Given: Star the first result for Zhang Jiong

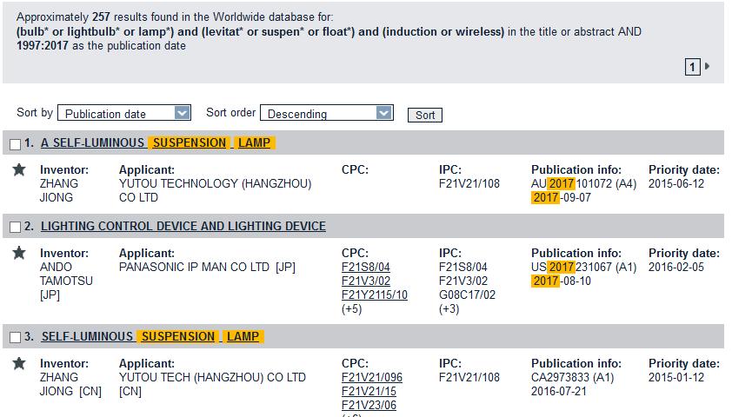Looking at the screenshot, I should 19,169.
